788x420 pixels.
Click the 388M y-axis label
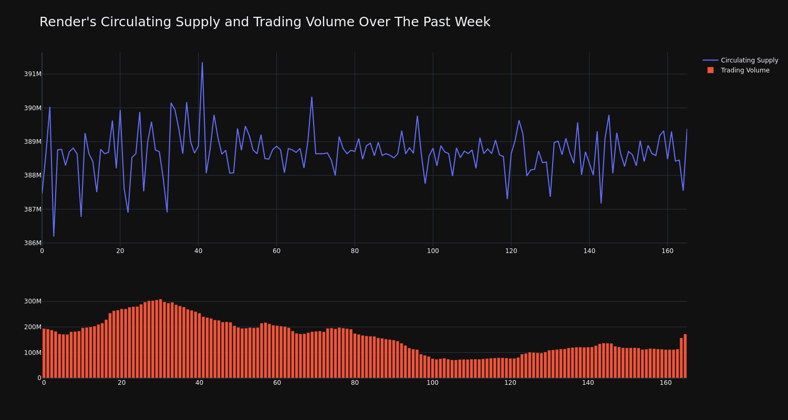coord(33,175)
